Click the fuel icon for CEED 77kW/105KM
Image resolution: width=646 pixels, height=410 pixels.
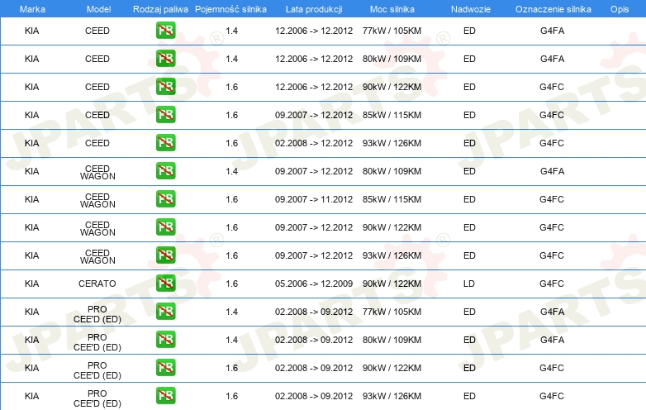coord(165,31)
